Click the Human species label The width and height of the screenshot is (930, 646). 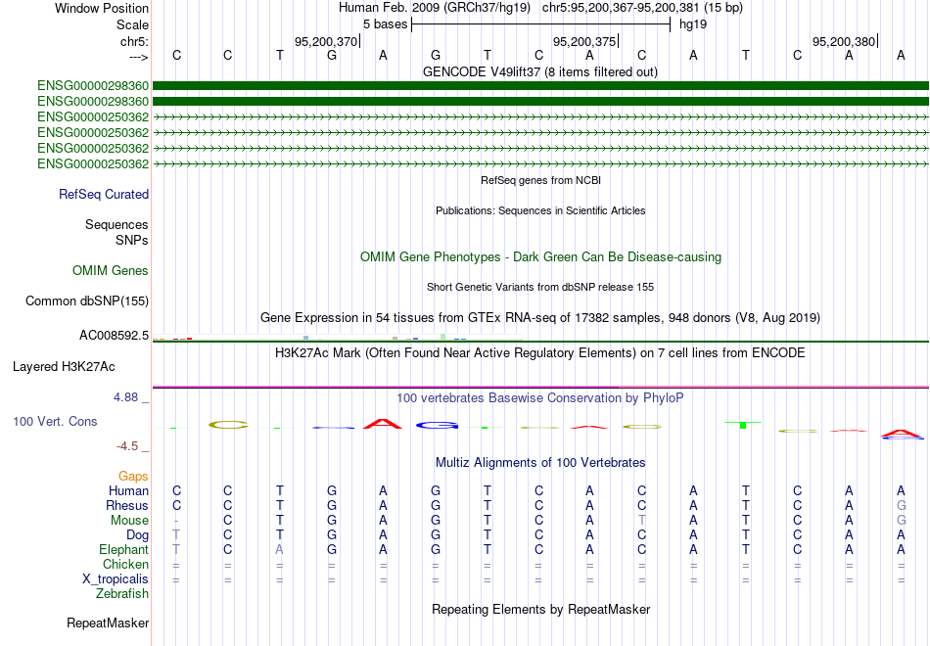(x=128, y=491)
